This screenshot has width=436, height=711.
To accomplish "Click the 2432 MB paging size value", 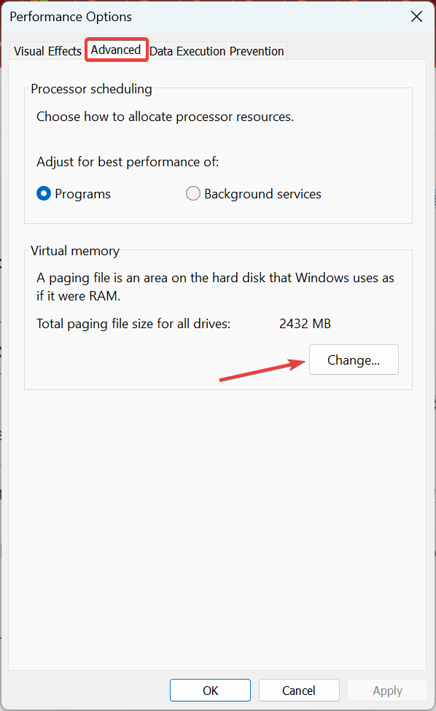I will (305, 324).
